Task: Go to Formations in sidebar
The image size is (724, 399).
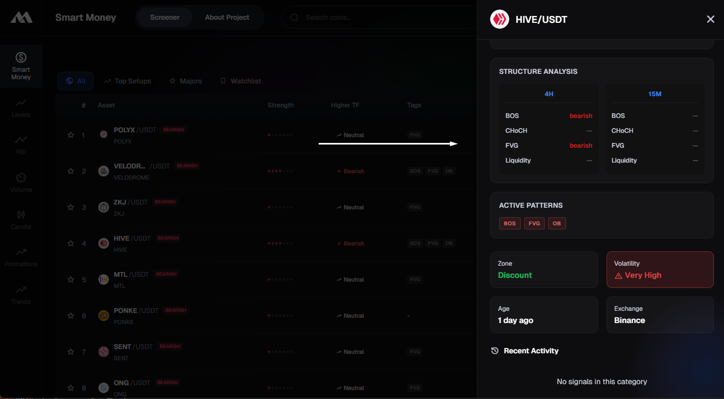Action: click(21, 257)
